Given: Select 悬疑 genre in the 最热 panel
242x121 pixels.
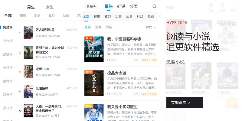Looking at the screenshot, I should coord(151,16).
